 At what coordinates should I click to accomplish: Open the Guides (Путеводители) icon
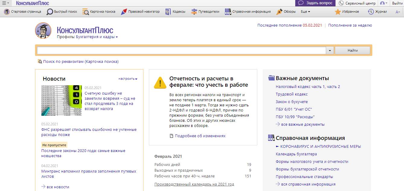(x=194, y=12)
